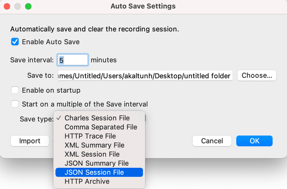Confirm settings with the OK button
The width and height of the screenshot is (287, 189).
[254, 141]
